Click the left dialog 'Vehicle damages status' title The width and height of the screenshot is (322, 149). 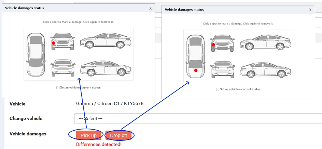click(25, 8)
